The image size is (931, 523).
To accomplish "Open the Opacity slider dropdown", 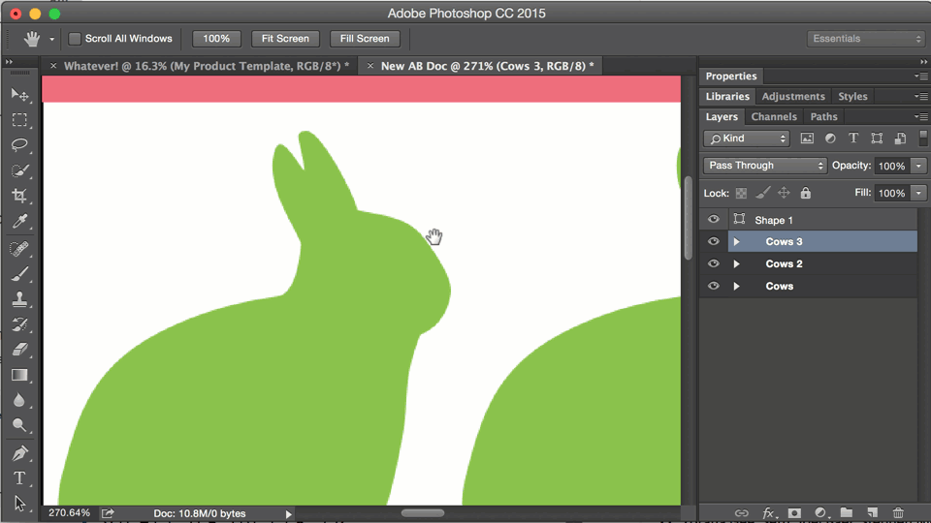I will [x=918, y=166].
